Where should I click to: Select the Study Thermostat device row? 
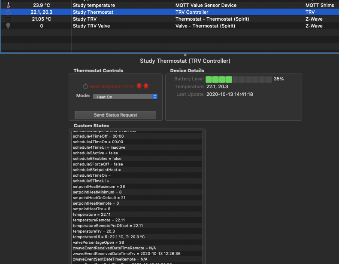click(x=169, y=12)
